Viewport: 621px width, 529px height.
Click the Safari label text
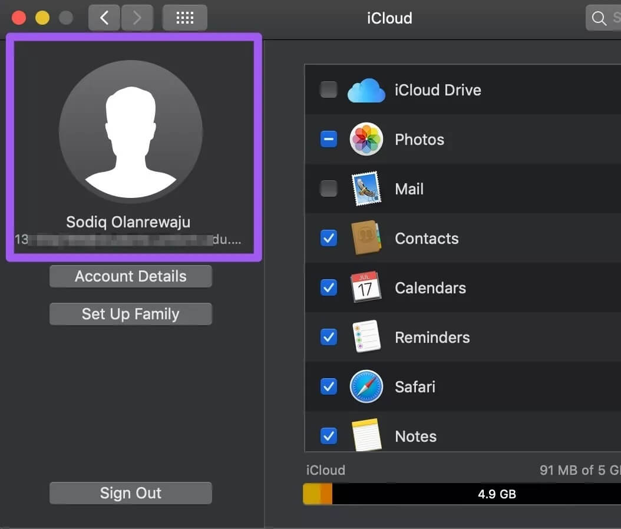415,387
